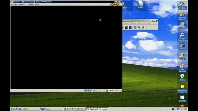Click the USB devices icon in VirtualBox status bar

pos(91,90)
